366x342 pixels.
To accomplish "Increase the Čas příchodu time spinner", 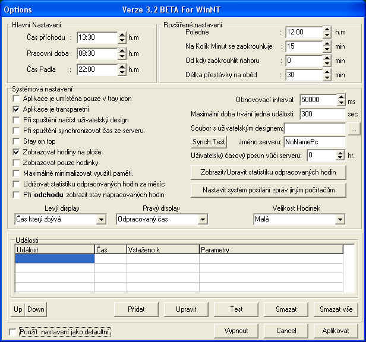I will (x=122, y=34).
